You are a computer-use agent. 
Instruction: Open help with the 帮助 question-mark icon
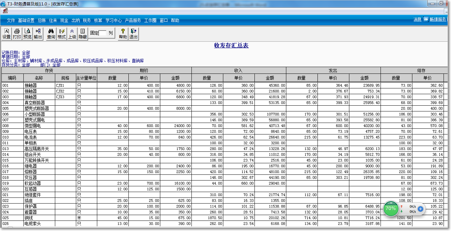123,33
